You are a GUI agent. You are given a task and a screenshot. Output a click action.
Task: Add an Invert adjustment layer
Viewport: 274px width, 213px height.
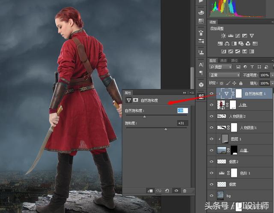click(223, 51)
